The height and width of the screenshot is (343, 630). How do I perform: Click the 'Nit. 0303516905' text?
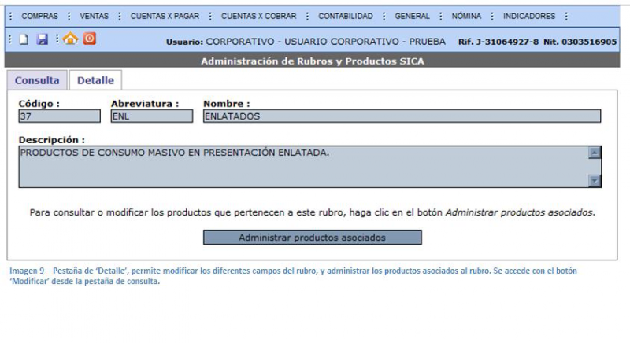580,42
